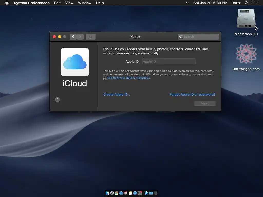Open Calendar from the Dock
Screen dimensions: 263x197
(x=126, y=193)
